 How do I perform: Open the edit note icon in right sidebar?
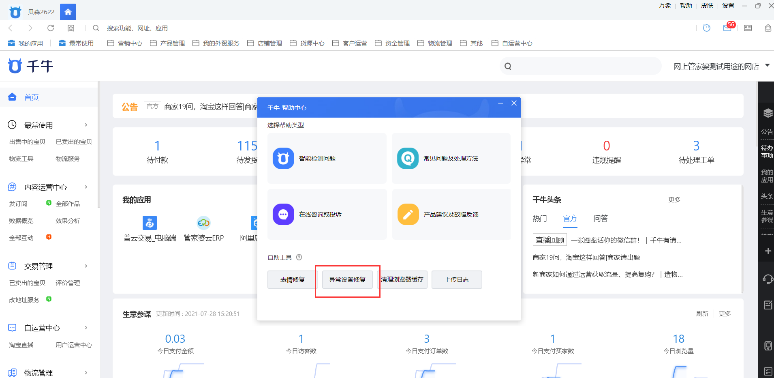(x=768, y=305)
